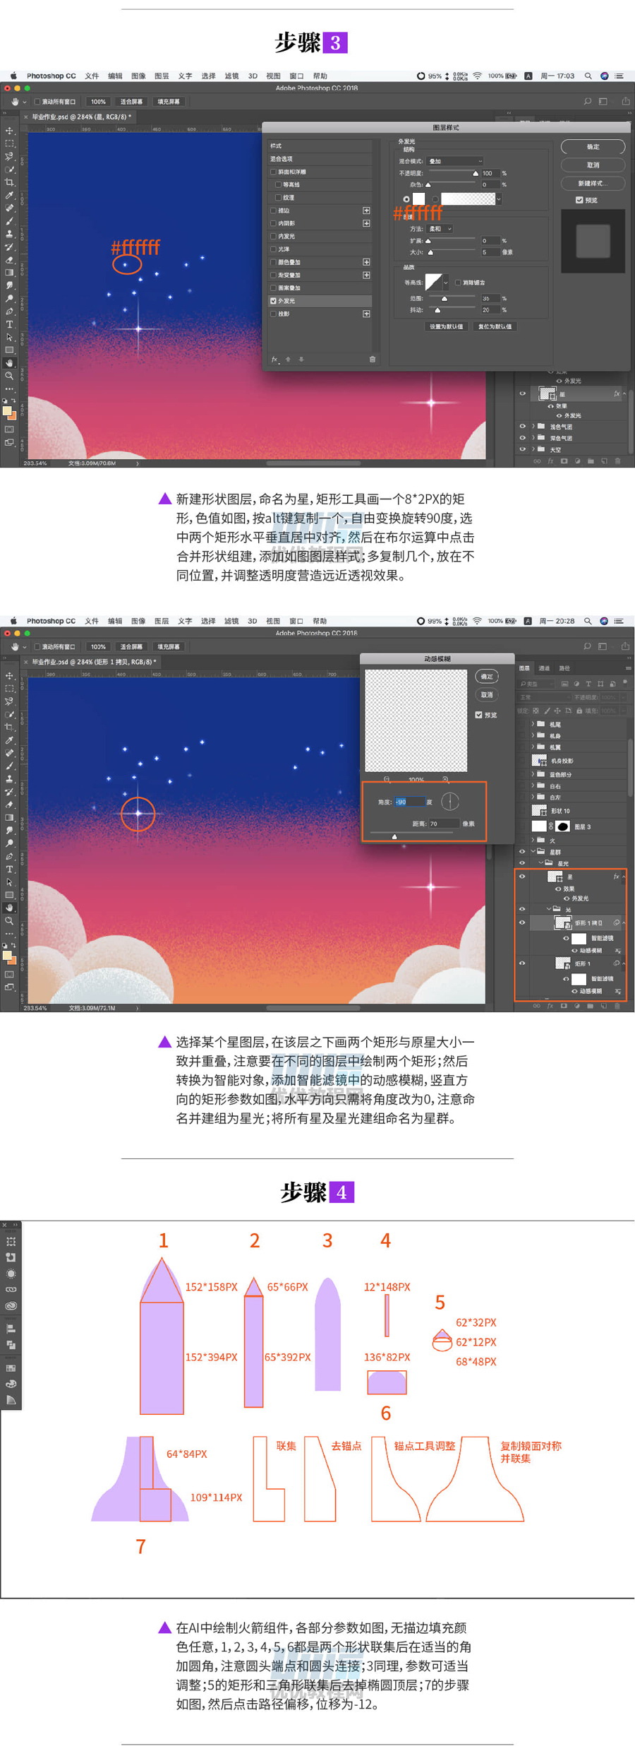Add another stroke via 描边 plus icon

tap(366, 210)
